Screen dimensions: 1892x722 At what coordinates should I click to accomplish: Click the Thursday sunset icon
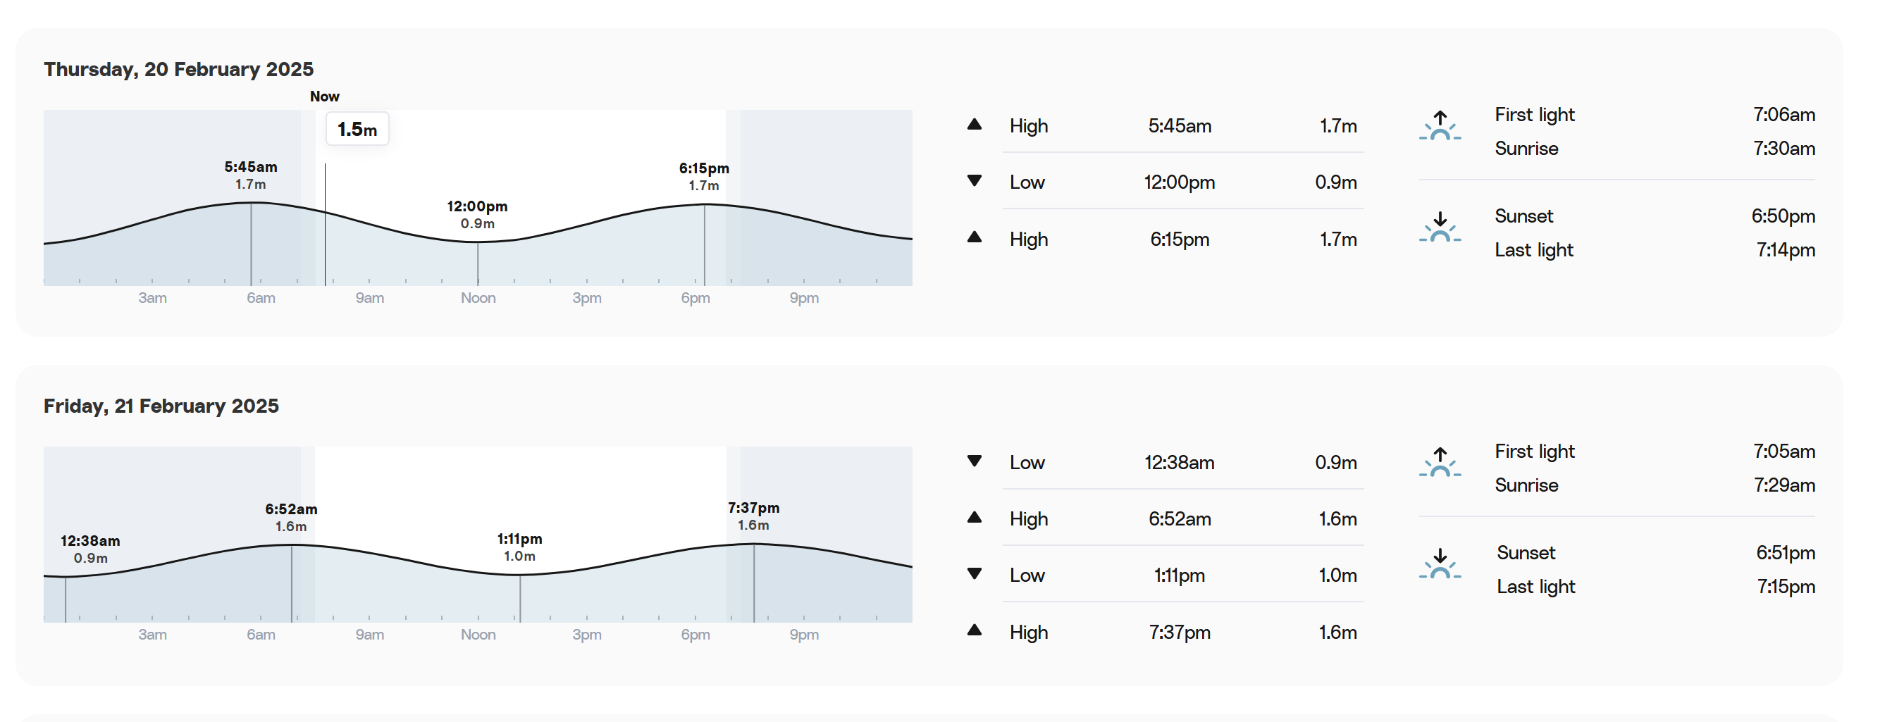[x=1440, y=227]
